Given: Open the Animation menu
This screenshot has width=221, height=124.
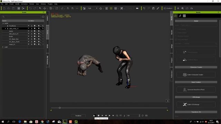Looking at the screenshot, I should tap(24, 4).
